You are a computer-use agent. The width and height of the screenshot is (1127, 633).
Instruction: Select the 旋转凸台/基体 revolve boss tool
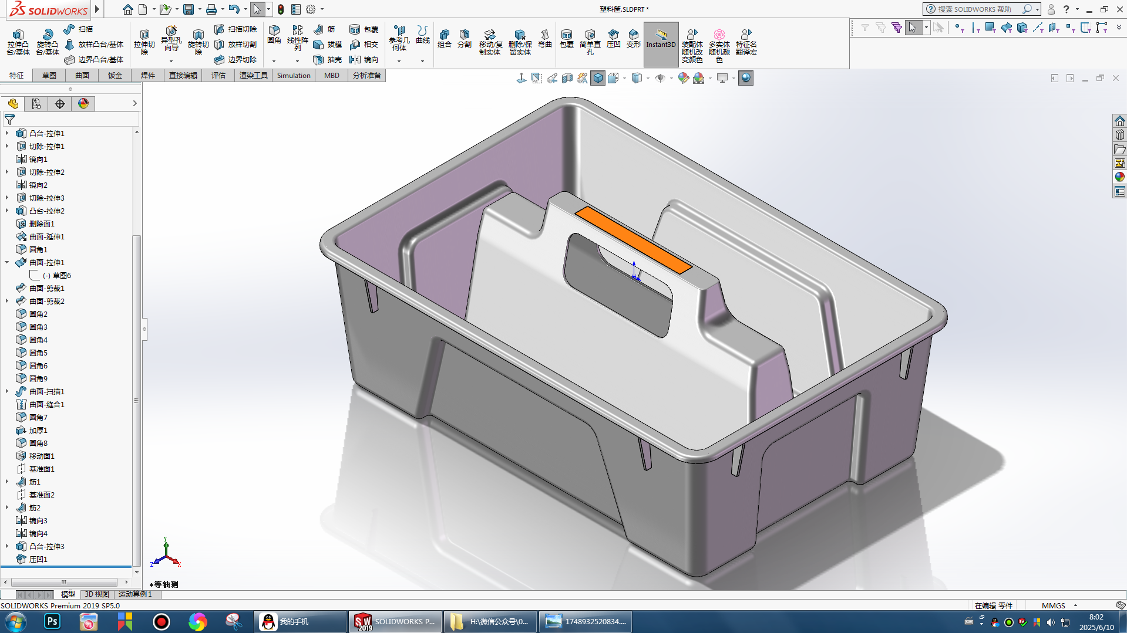pos(48,42)
